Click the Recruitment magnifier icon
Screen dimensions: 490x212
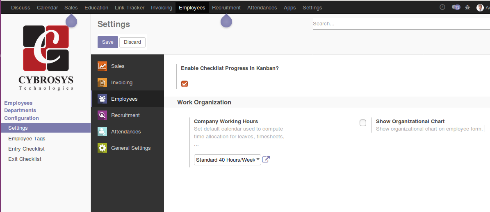click(102, 115)
